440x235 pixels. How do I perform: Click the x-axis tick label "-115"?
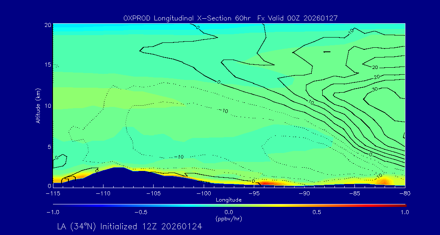tap(53, 194)
